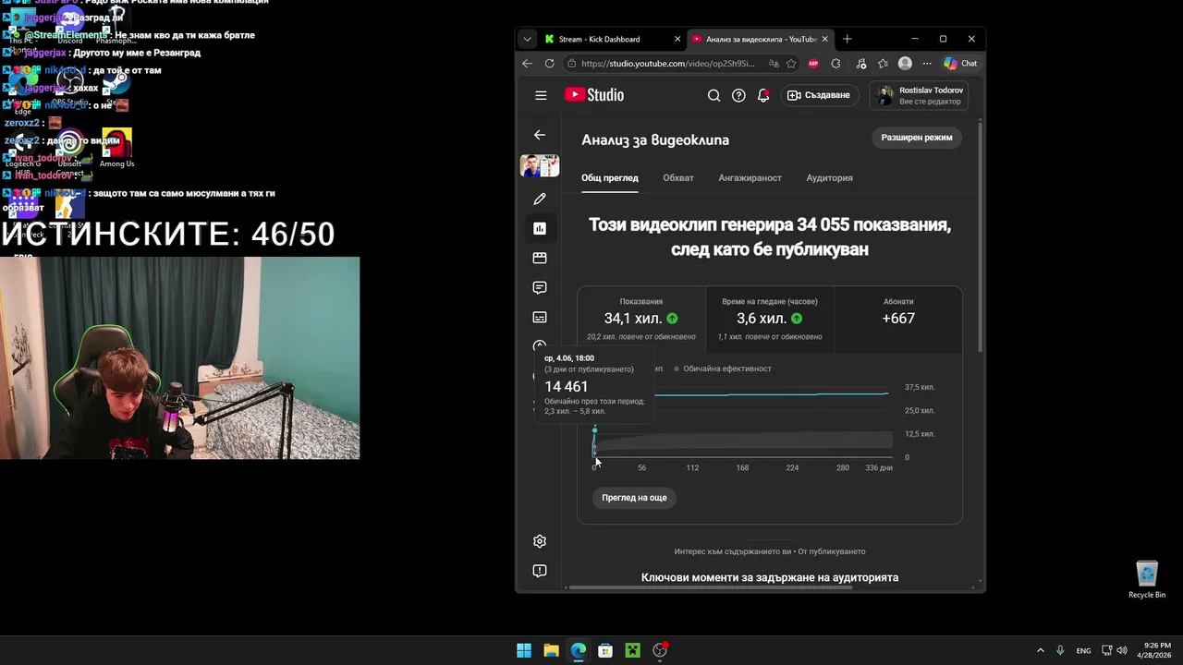
Task: Switch to the Обхват tab
Action: tap(678, 177)
